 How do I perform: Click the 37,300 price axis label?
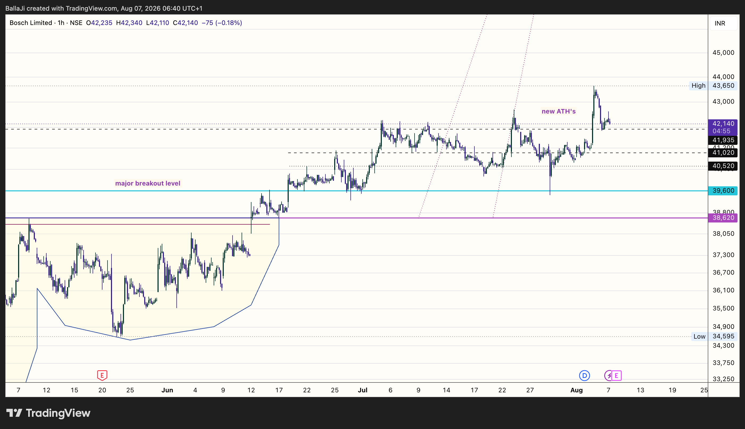[723, 255]
